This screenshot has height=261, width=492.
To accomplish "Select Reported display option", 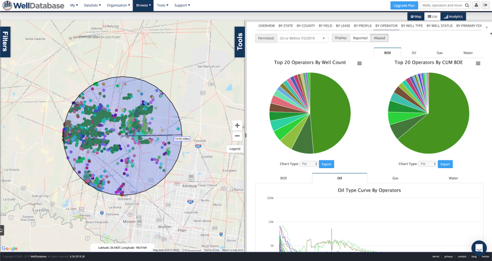I will [360, 38].
